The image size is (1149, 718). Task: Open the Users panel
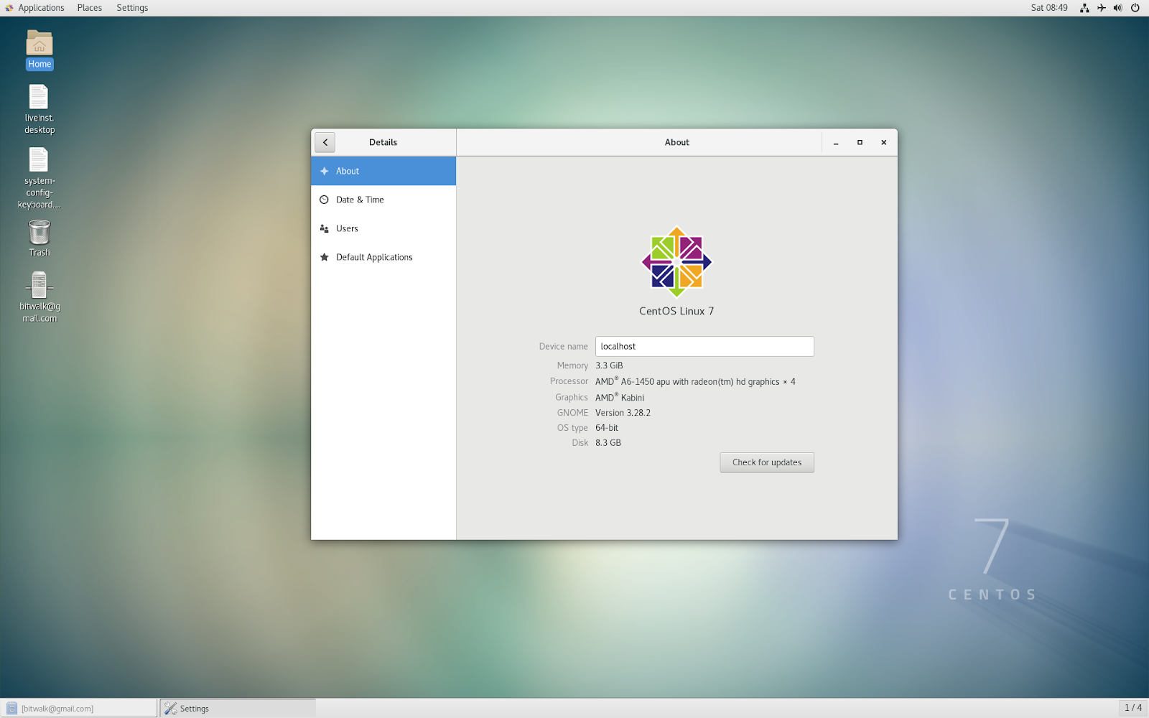(x=383, y=228)
